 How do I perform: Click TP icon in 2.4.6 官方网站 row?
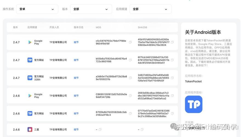pyautogui.click(x=30, y=113)
